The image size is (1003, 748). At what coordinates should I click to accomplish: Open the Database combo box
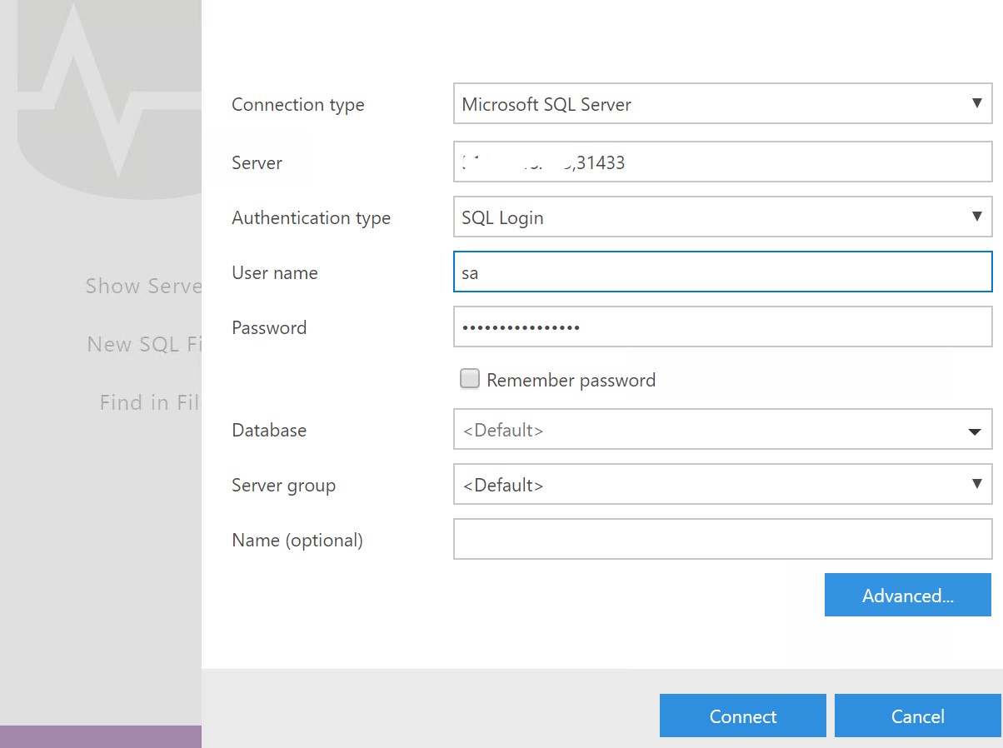(722, 431)
